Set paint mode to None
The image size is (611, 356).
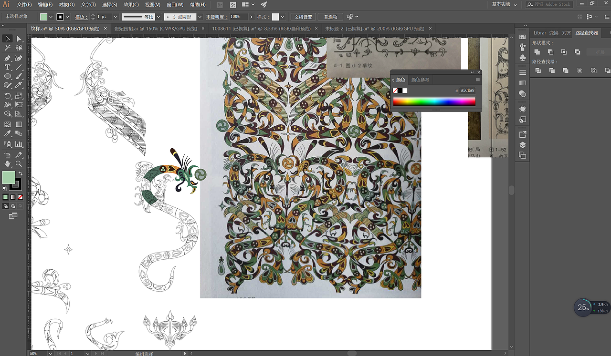pyautogui.click(x=20, y=197)
